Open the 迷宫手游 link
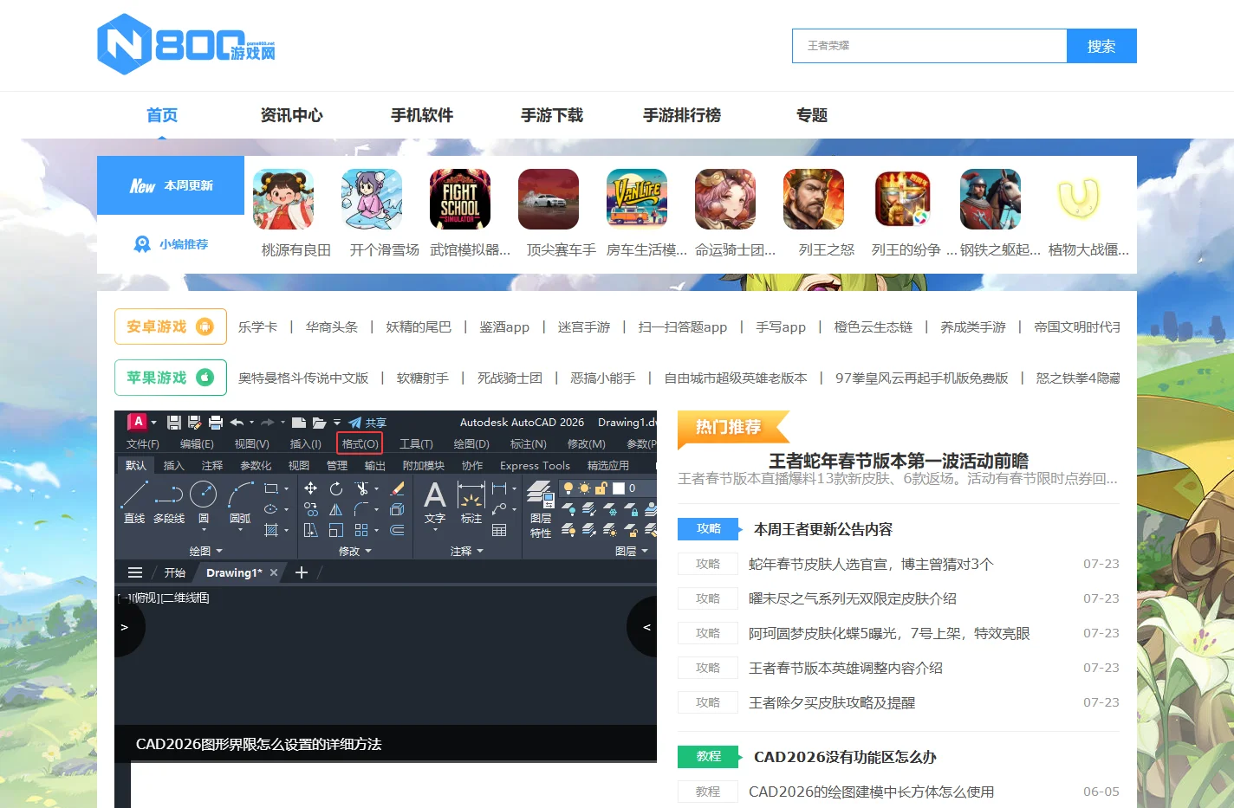This screenshot has width=1234, height=808. pos(584,326)
